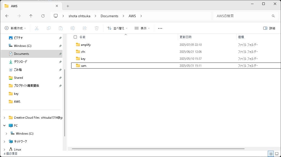Click the Share icon in toolbar
The width and height of the screenshot is (281, 157).
coord(85,28)
